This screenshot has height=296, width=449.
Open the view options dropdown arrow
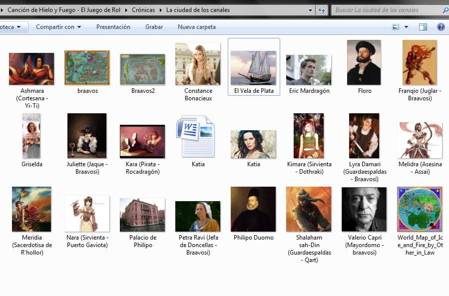coord(406,27)
